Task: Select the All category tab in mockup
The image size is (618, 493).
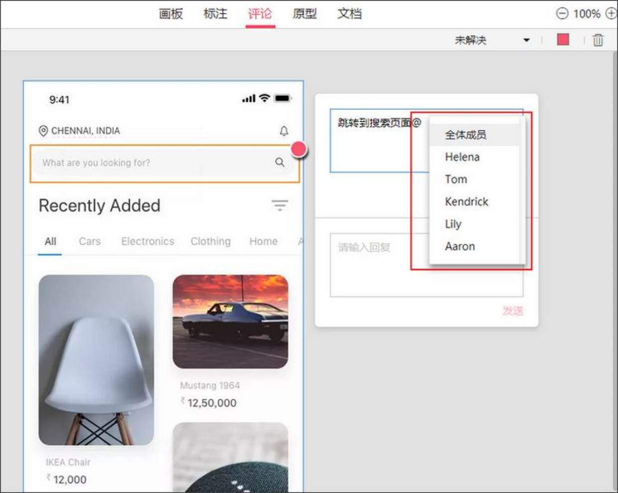Action: (50, 241)
